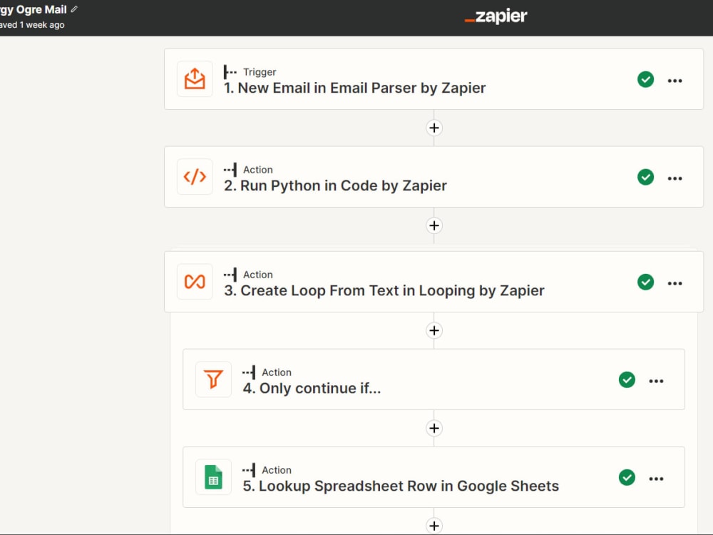Click the Looping by Zapier loop icon

tap(195, 282)
